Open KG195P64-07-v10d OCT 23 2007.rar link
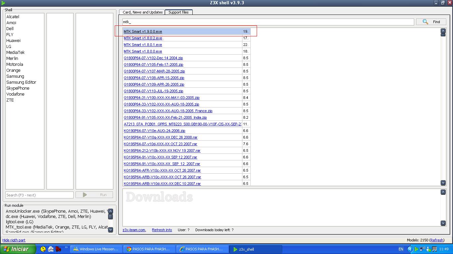The image size is (453, 254). point(161,144)
